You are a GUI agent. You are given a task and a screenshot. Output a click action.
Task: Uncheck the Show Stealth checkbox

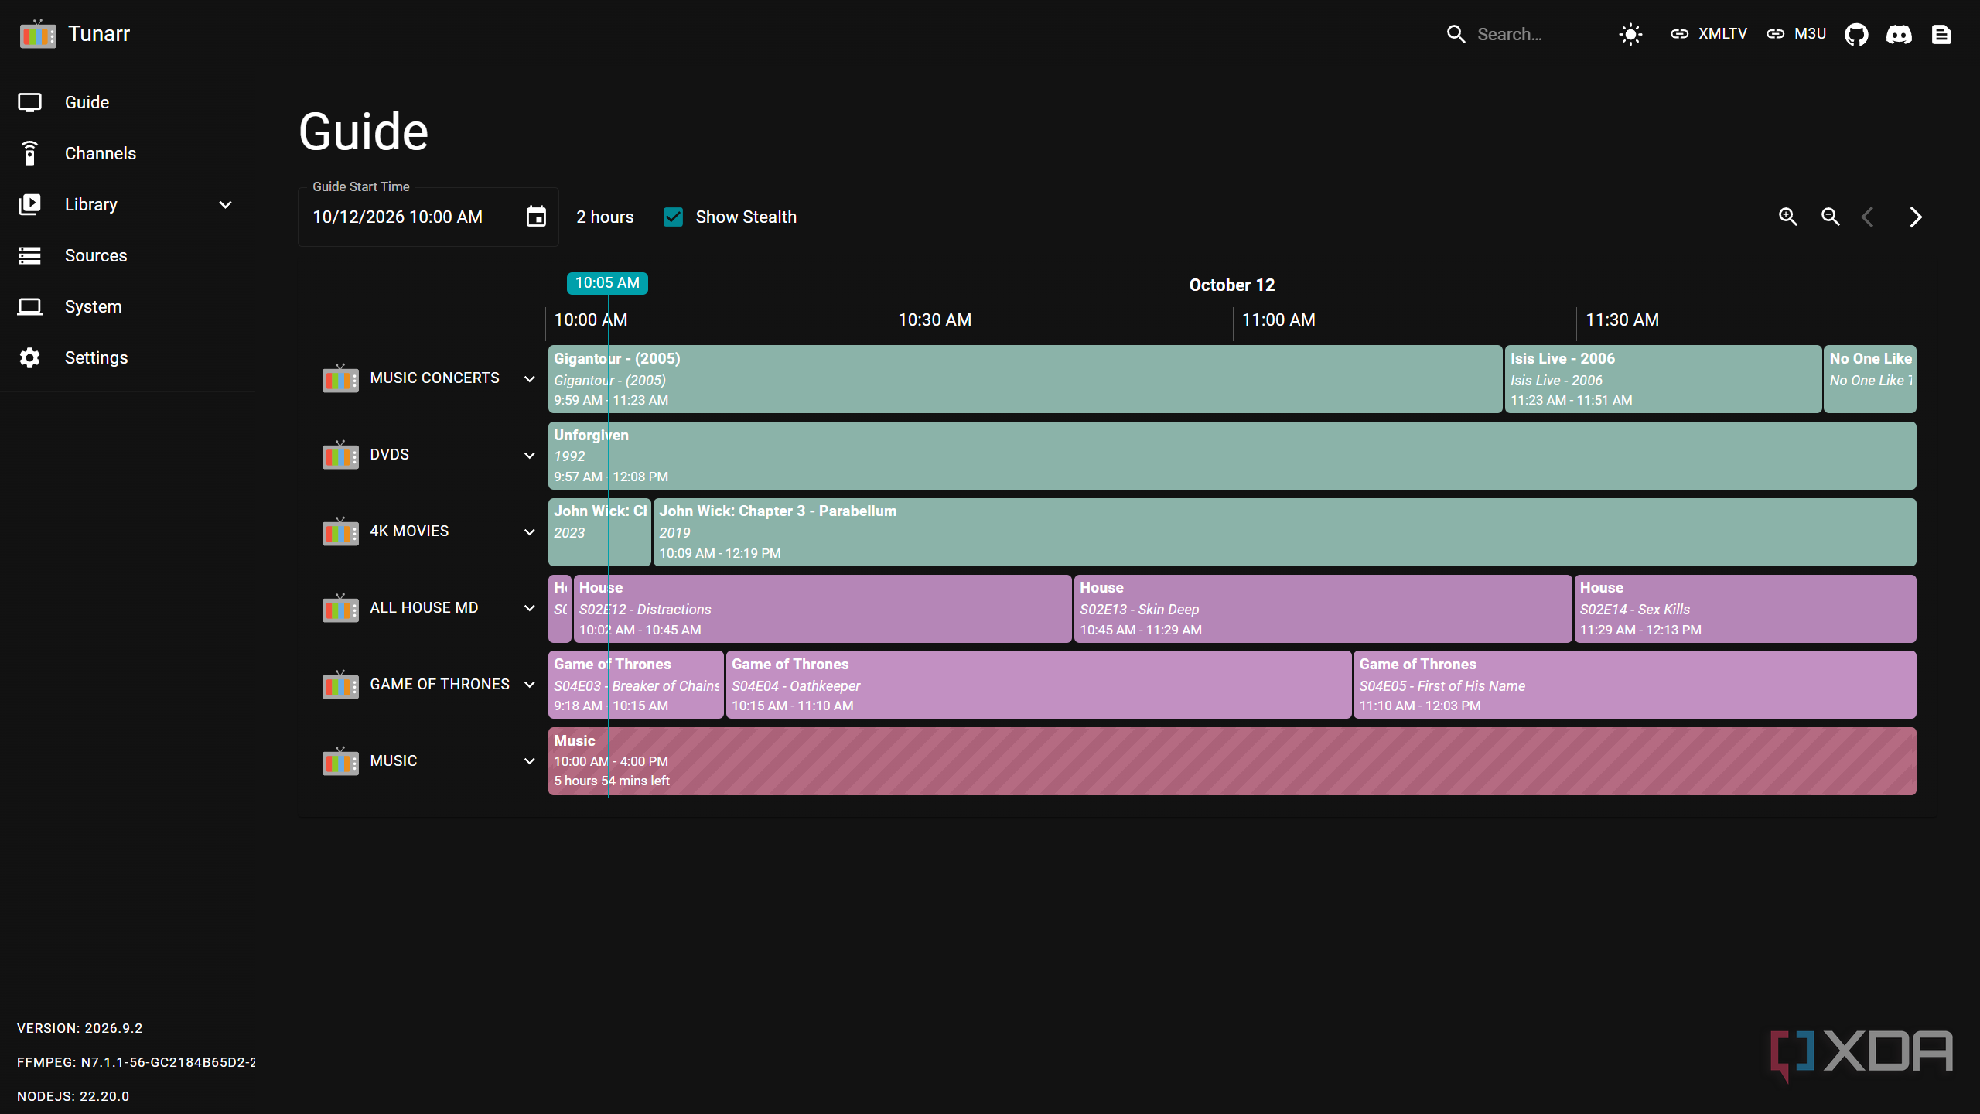point(673,217)
